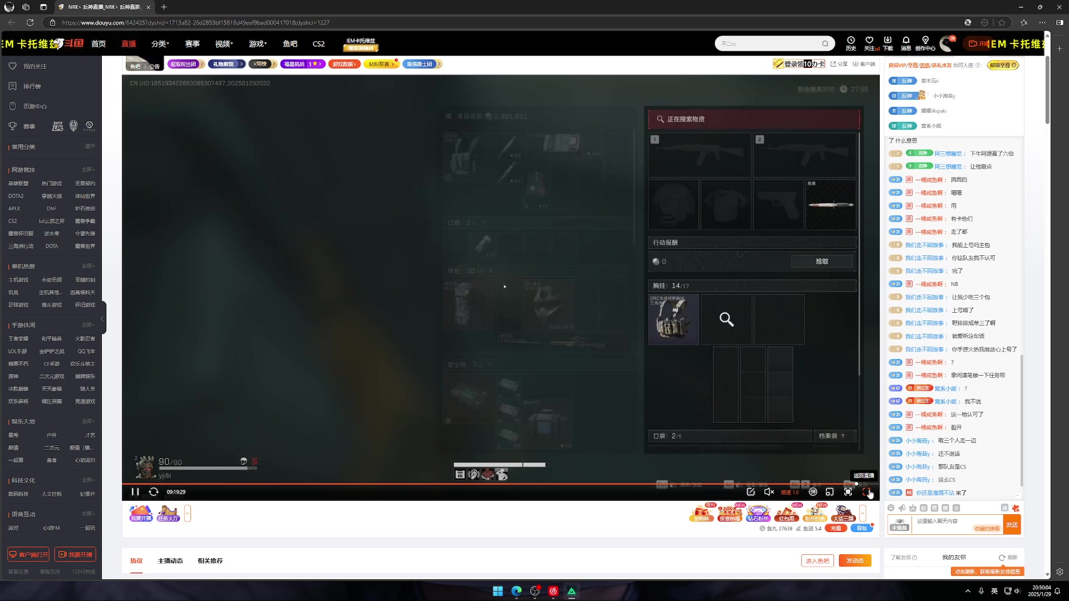Viewport: 1069px width, 601px height.
Task: Open the CS2 nav item
Action: [x=318, y=43]
